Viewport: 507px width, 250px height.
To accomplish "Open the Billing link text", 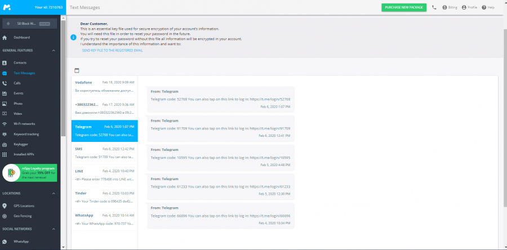I will (453, 7).
